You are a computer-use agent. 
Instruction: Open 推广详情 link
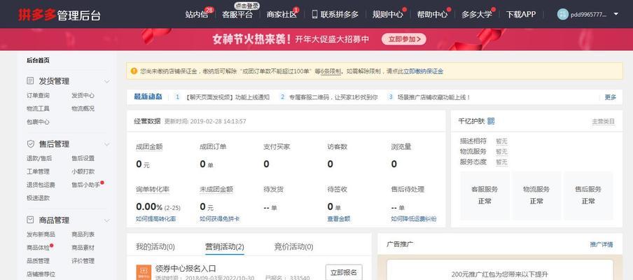pyautogui.click(x=601, y=244)
